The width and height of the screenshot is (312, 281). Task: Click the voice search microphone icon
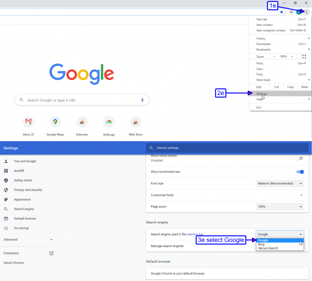pyautogui.click(x=142, y=100)
